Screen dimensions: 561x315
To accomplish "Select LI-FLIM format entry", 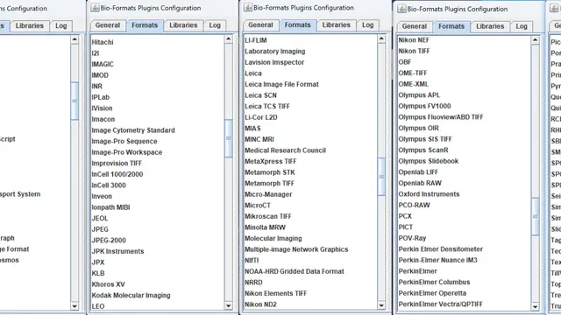I will [256, 40].
